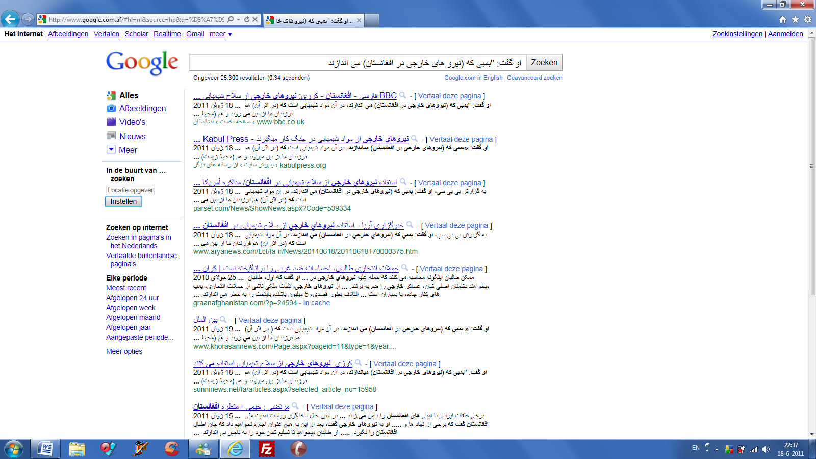This screenshot has width=816, height=459.
Task: Click into the Google search query field
Action: click(358, 63)
